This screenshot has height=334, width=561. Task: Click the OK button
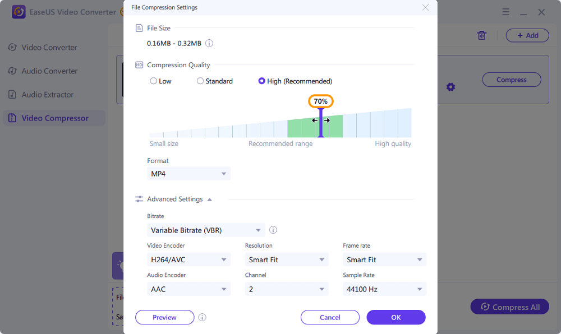click(x=396, y=317)
